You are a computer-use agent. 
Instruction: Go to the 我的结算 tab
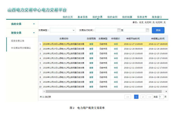coord(127,17)
